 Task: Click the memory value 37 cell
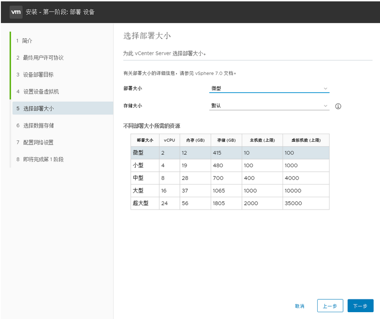[195, 190]
